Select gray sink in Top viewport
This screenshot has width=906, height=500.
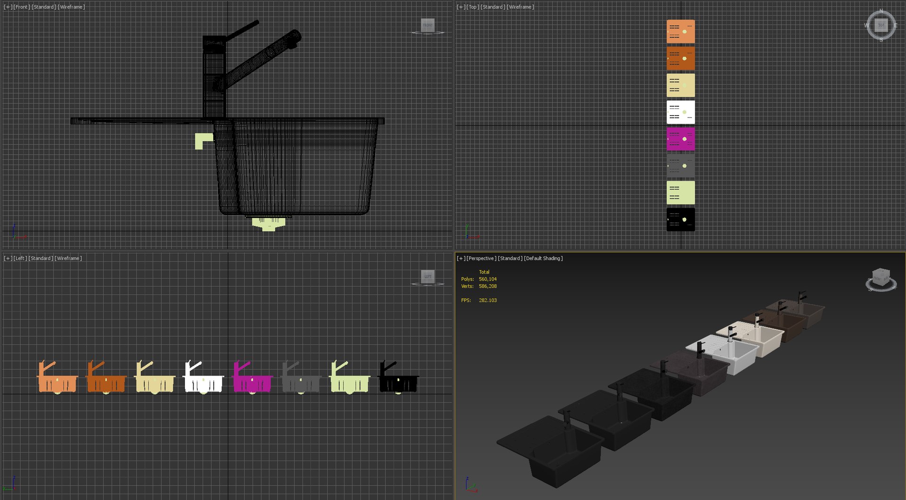tap(680, 166)
